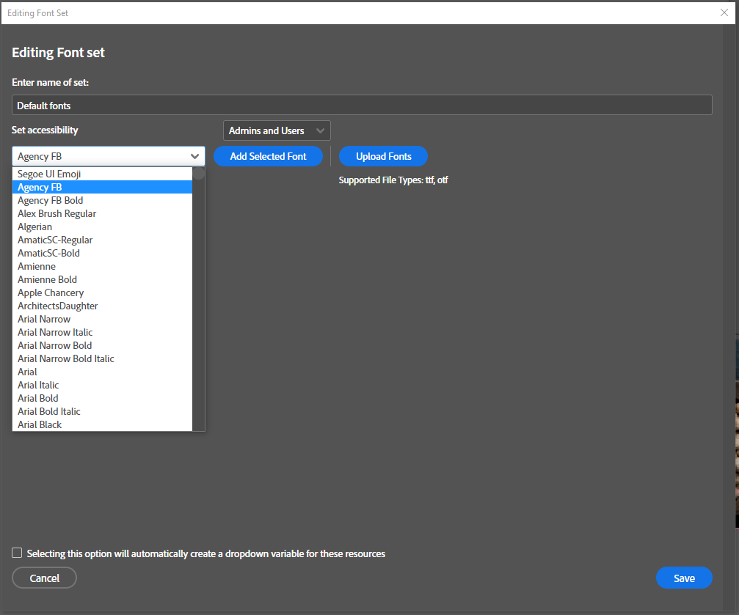Open the Admins and Users dropdown
This screenshot has height=615, width=739.
(x=277, y=130)
